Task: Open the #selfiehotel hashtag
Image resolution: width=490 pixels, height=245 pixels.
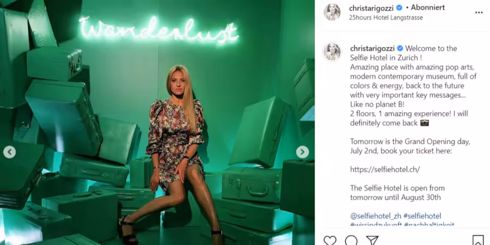Action: 422,216
